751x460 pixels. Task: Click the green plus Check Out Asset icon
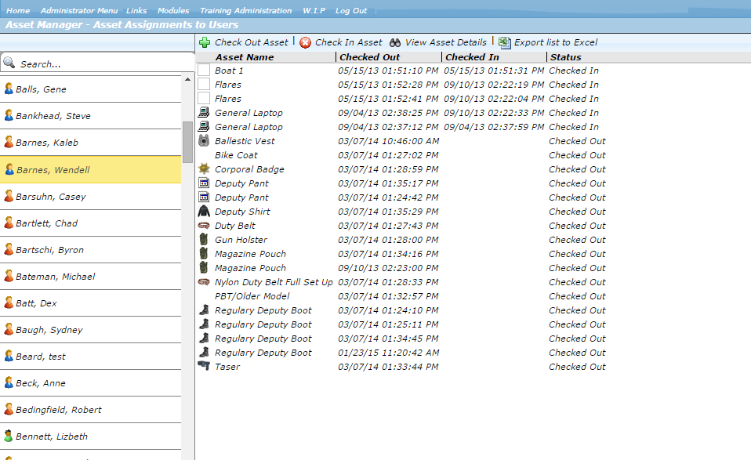[x=205, y=42]
